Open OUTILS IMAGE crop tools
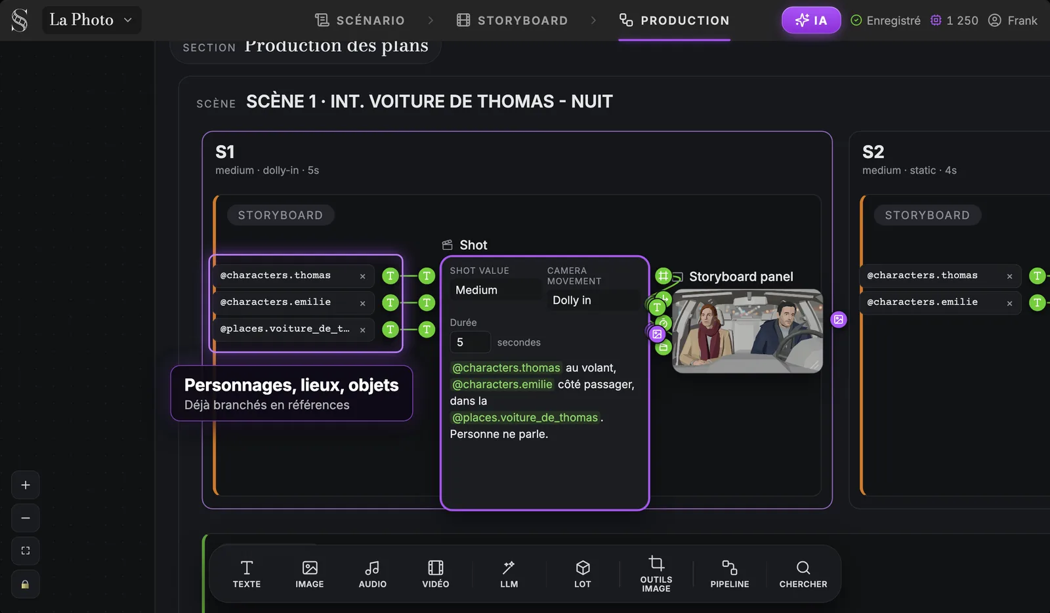This screenshot has height=613, width=1050. coord(656,574)
